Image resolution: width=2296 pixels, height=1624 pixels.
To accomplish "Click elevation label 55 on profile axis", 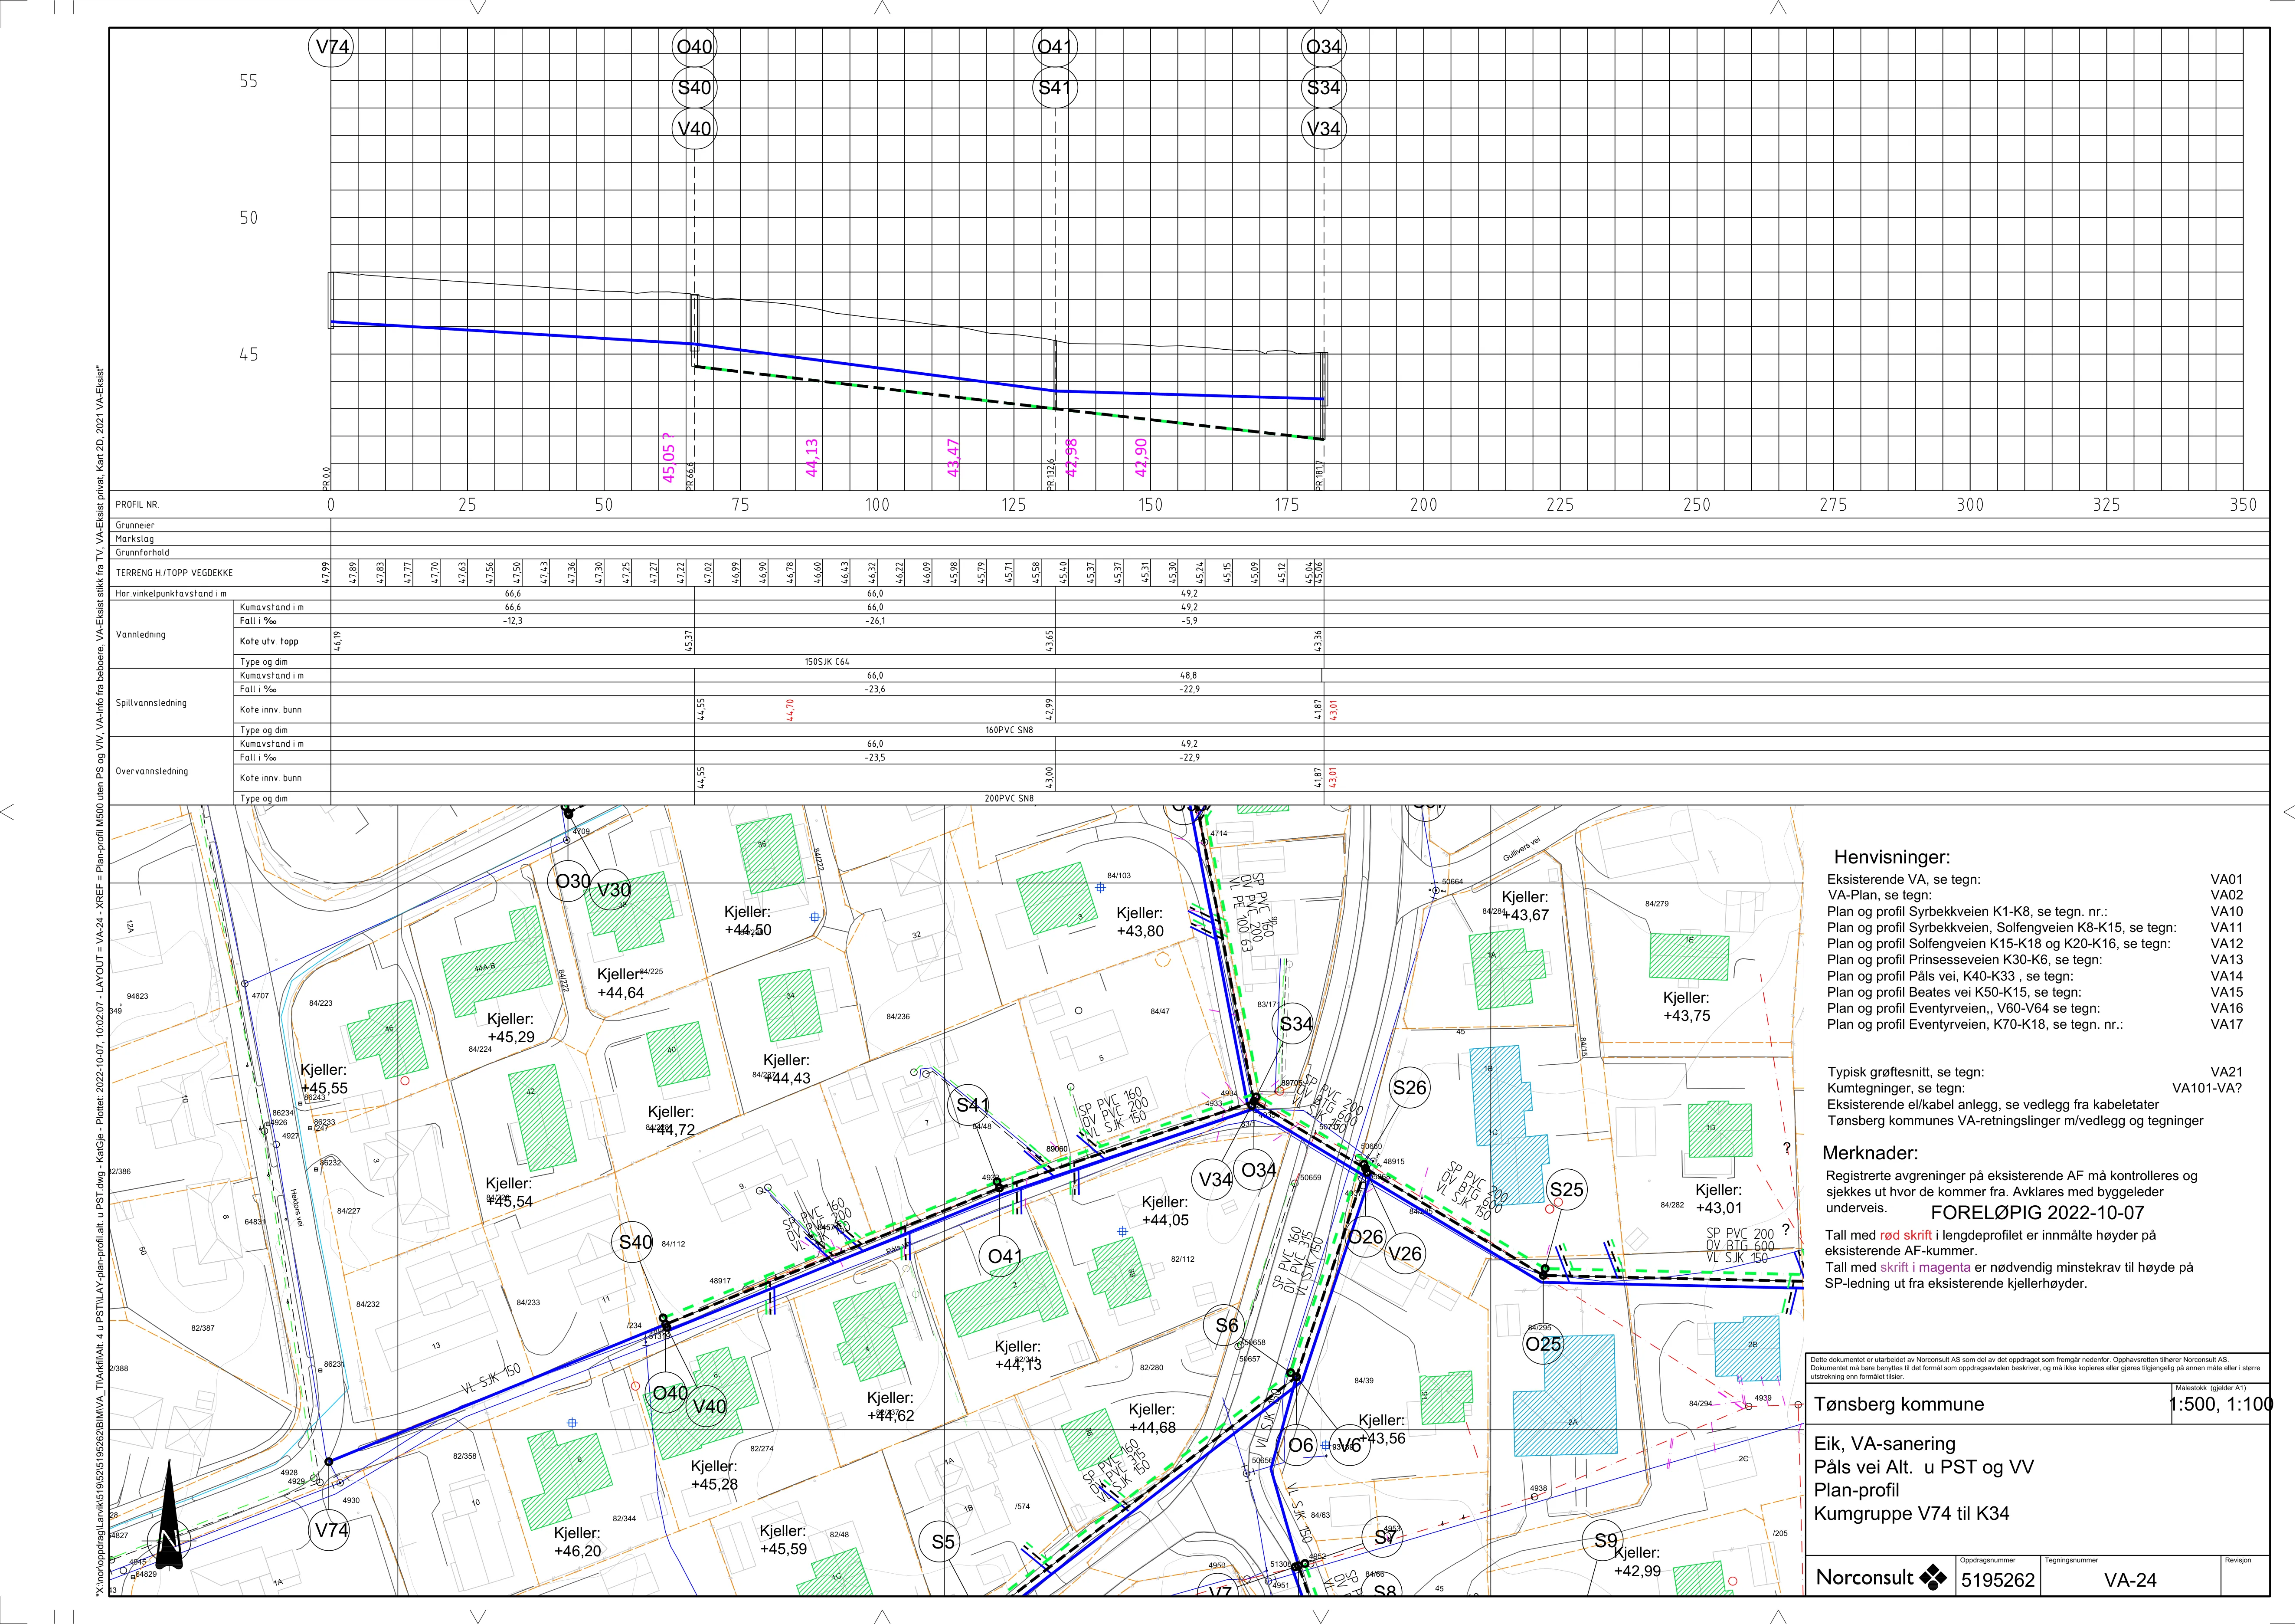I will click(x=248, y=82).
